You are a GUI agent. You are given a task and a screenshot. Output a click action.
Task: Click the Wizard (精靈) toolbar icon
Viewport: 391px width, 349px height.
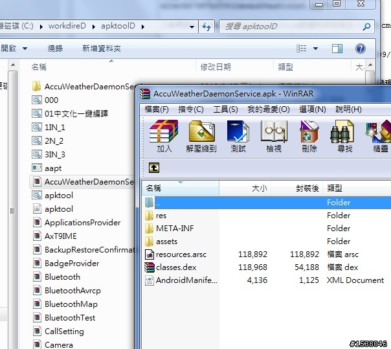click(379, 136)
